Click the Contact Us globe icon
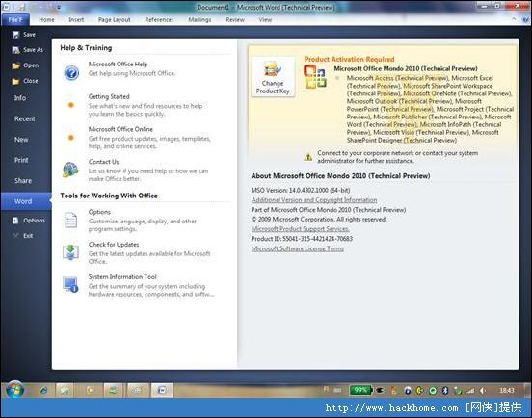Image resolution: width=532 pixels, height=418 pixels. point(70,170)
